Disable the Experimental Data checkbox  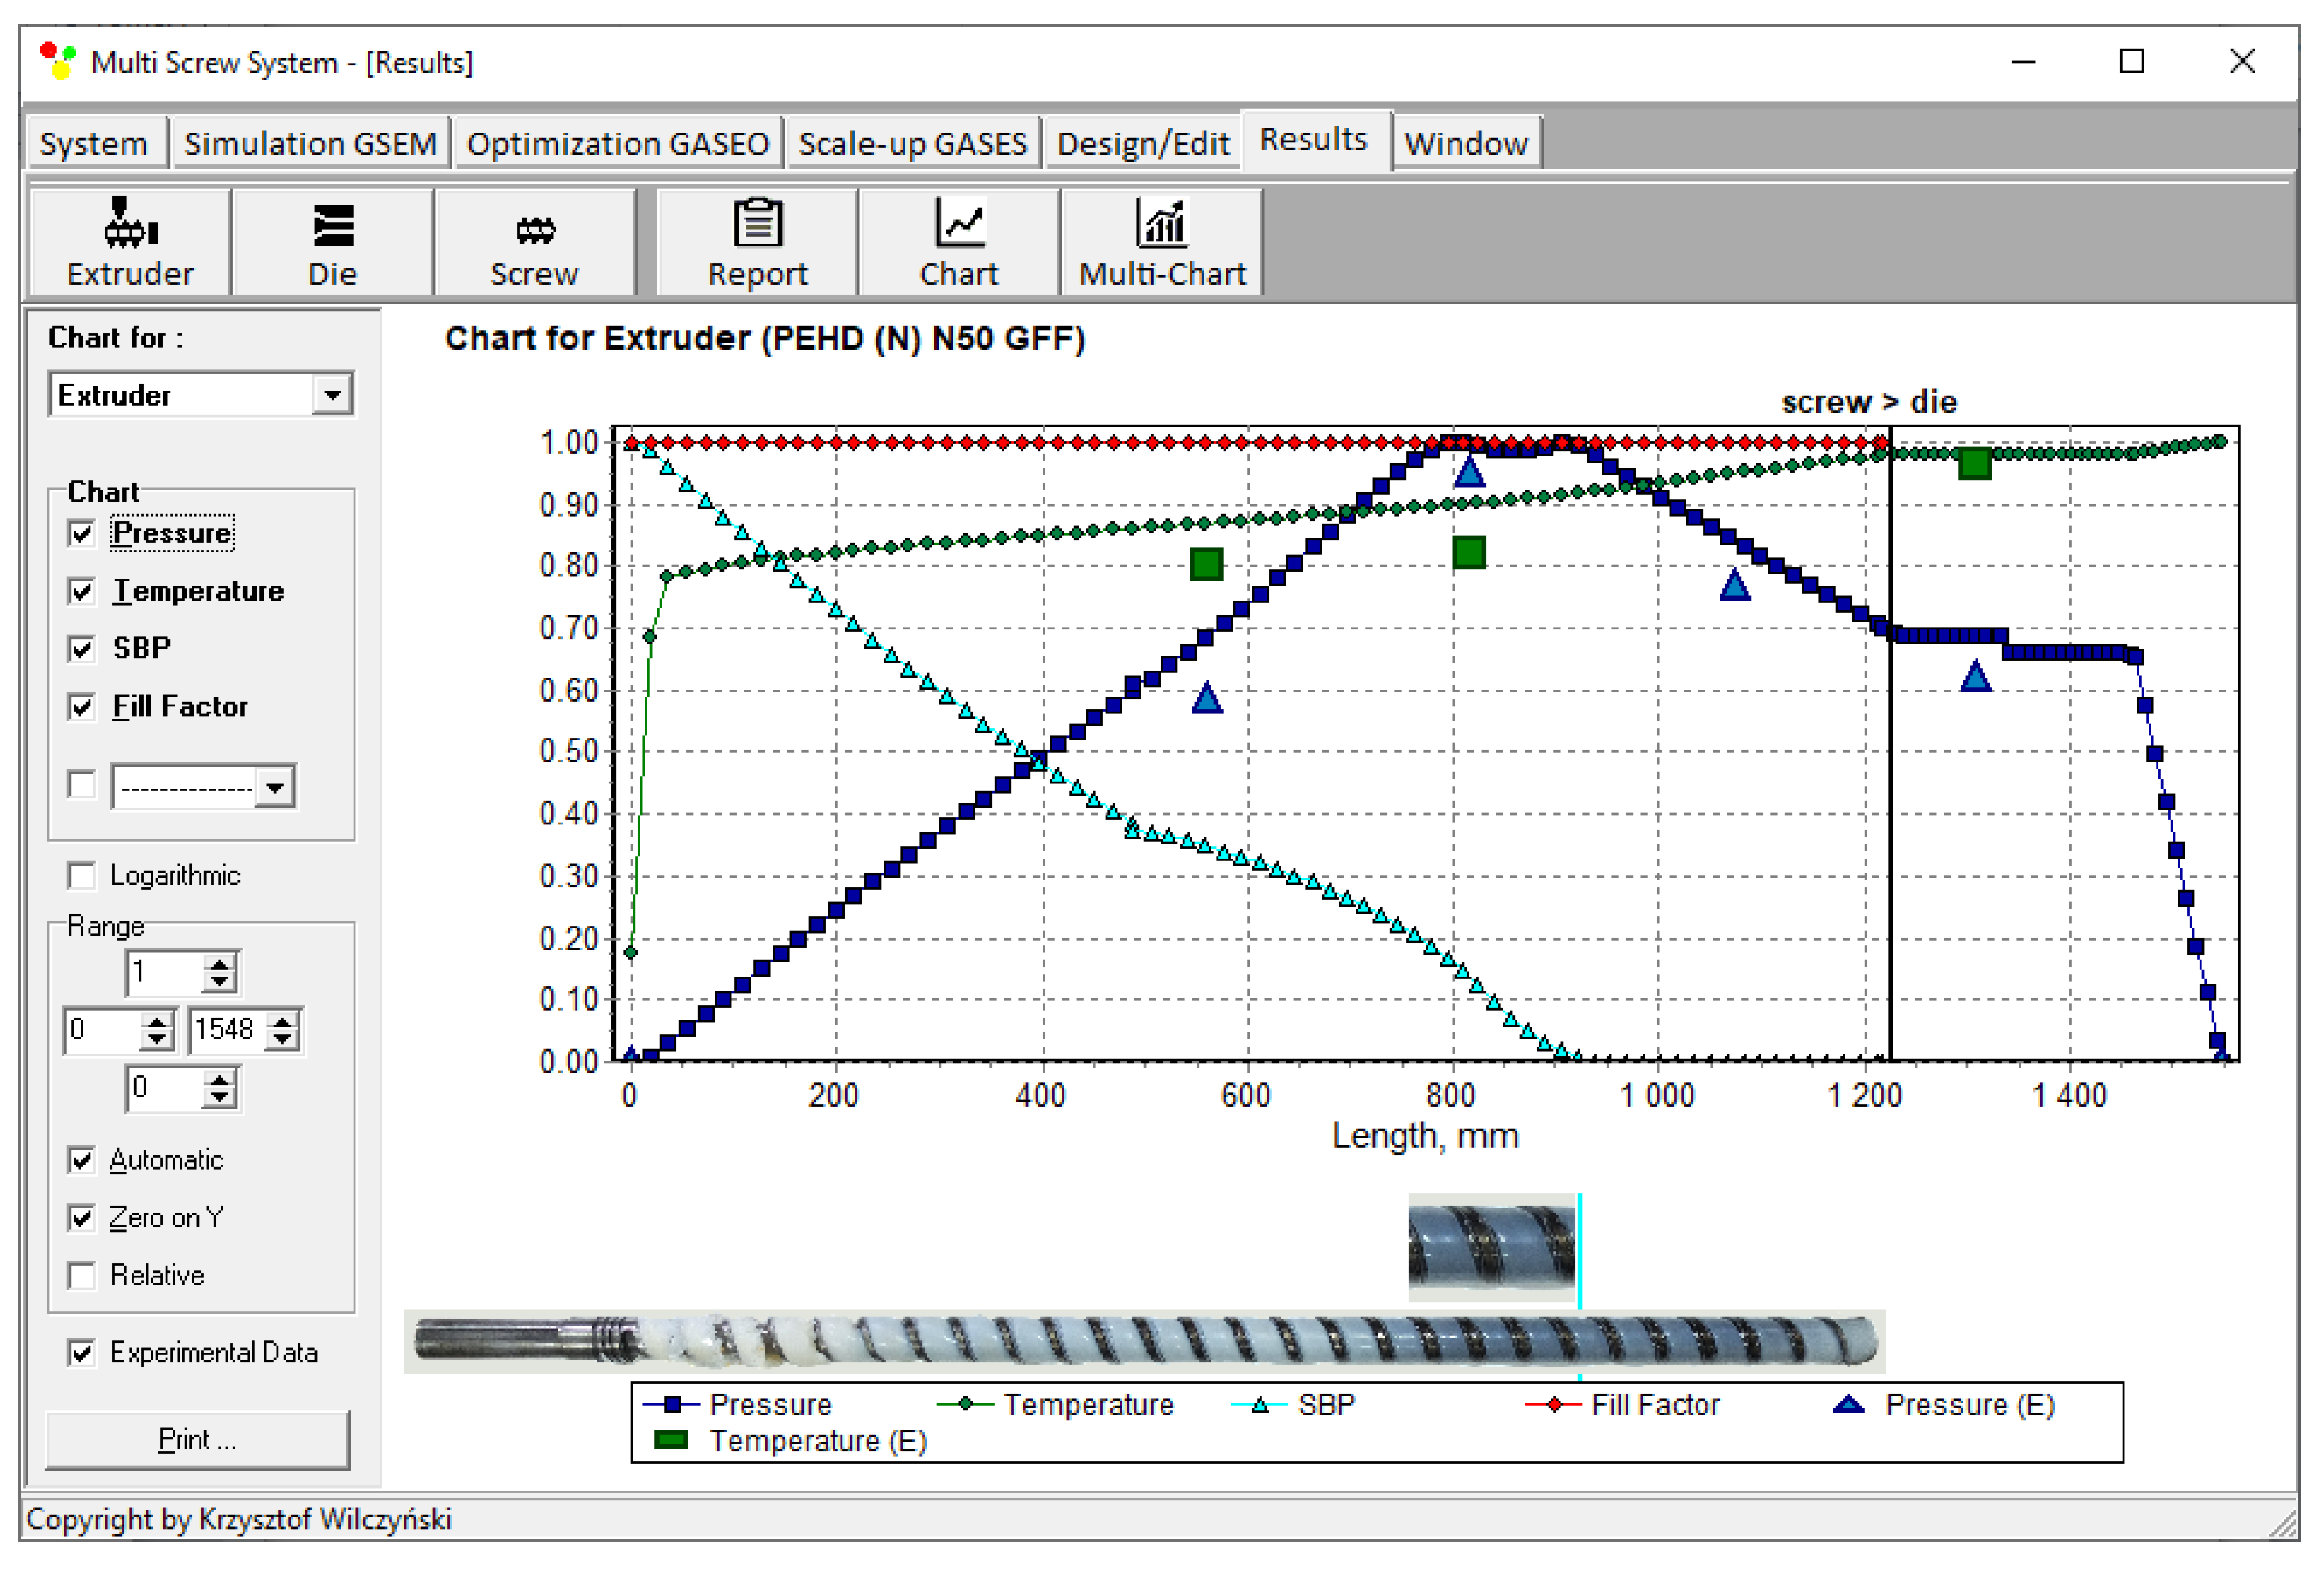(x=82, y=1353)
